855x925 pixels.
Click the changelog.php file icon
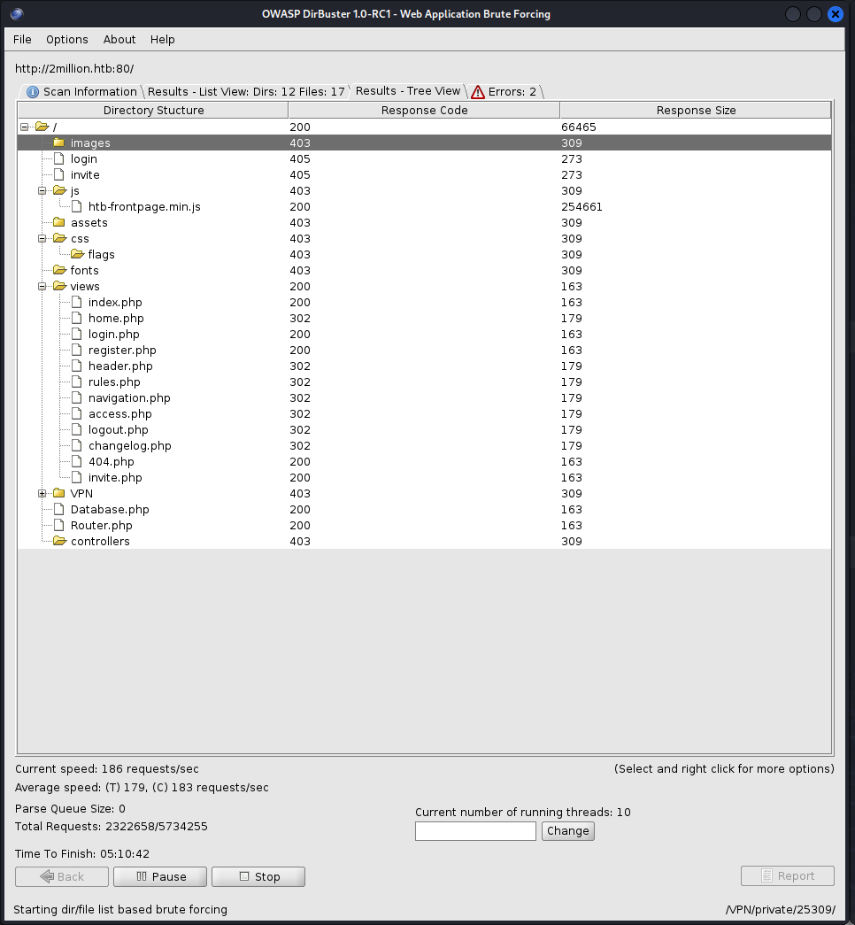77,445
